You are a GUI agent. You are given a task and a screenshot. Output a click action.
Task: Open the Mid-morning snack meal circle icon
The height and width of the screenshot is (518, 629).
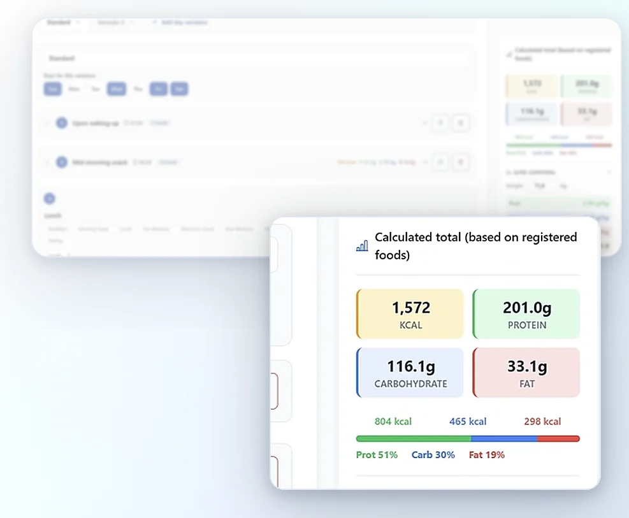(x=61, y=162)
